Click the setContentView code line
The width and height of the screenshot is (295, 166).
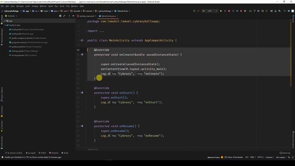(x=134, y=69)
